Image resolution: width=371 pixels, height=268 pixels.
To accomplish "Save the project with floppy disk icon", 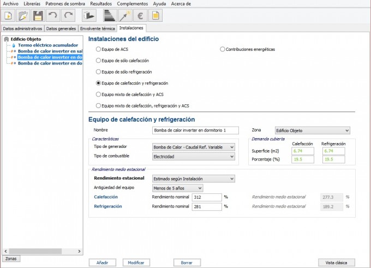I will (38, 16).
